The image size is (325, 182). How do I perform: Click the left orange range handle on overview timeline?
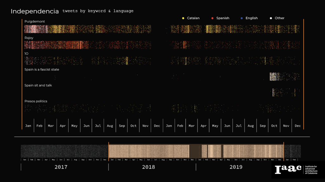click(x=109, y=151)
